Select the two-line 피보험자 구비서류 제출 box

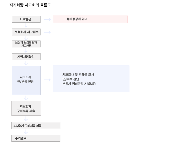point(26,108)
